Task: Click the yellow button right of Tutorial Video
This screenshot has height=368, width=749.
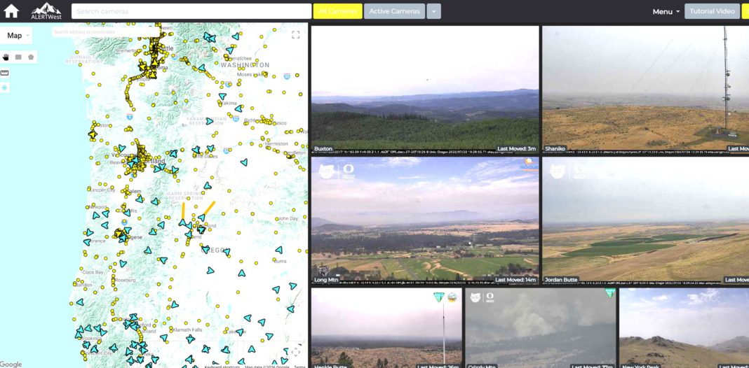Action: pyautogui.click(x=745, y=11)
